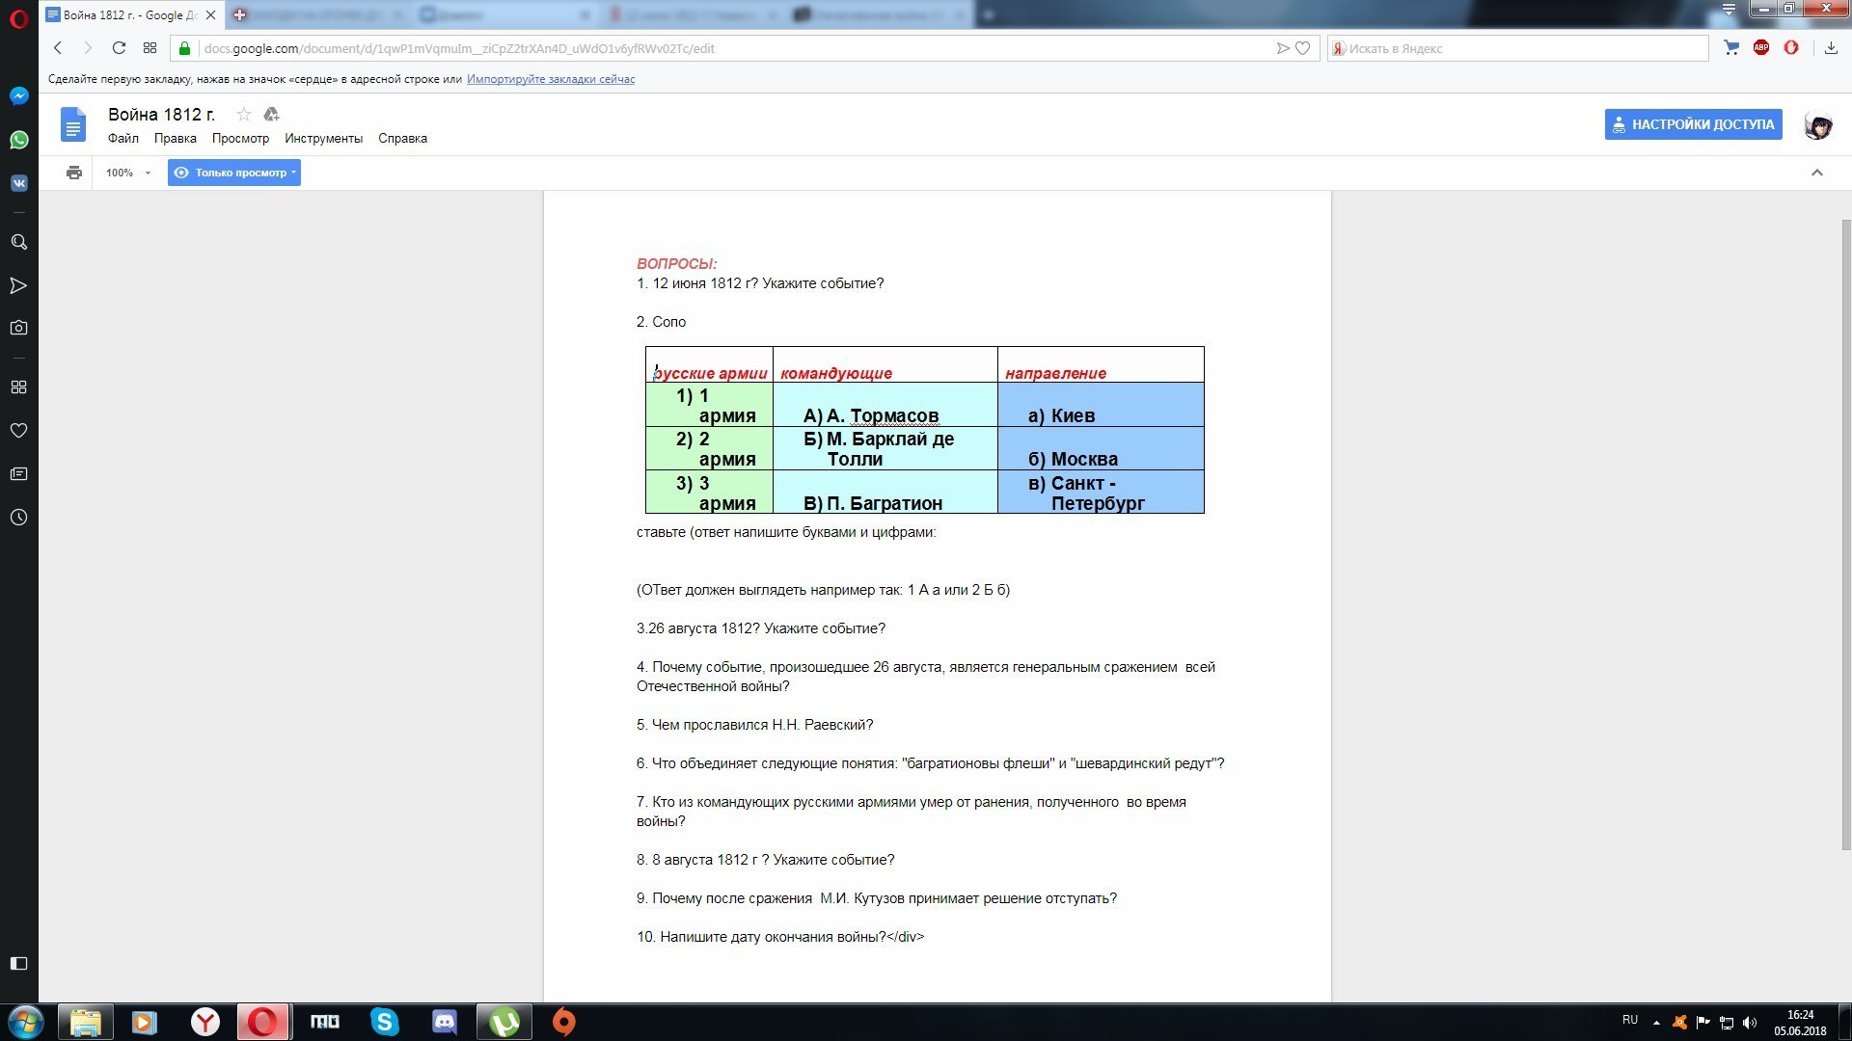Collapse the header with chevron arrow
Screen dimensions: 1852x1041
click(x=1816, y=173)
